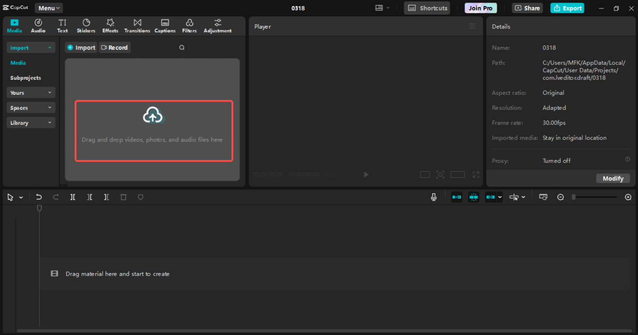The height and width of the screenshot is (335, 638).
Task: Toggle clip linkage
Action: (x=491, y=198)
